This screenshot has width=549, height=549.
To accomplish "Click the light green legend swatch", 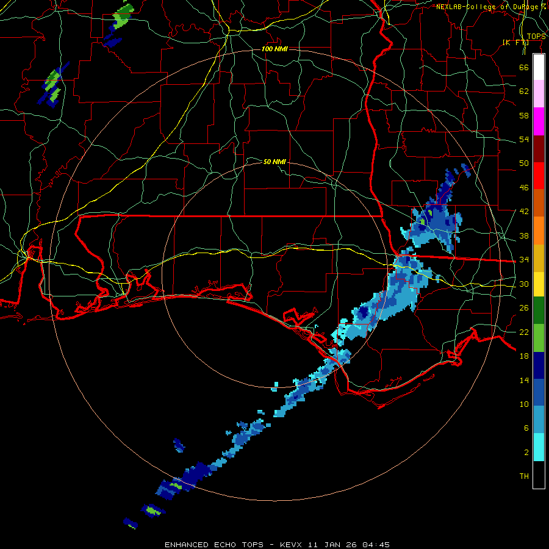I will (539, 338).
